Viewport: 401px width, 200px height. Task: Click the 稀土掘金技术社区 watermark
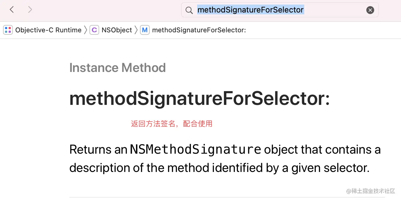click(x=373, y=191)
